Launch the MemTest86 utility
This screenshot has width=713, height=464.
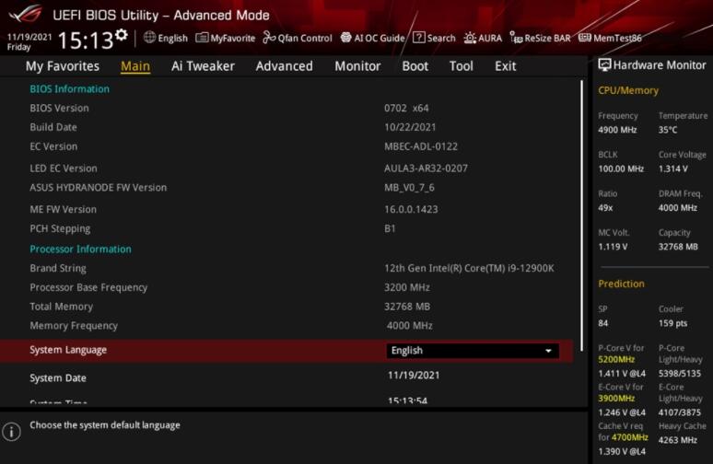[610, 38]
